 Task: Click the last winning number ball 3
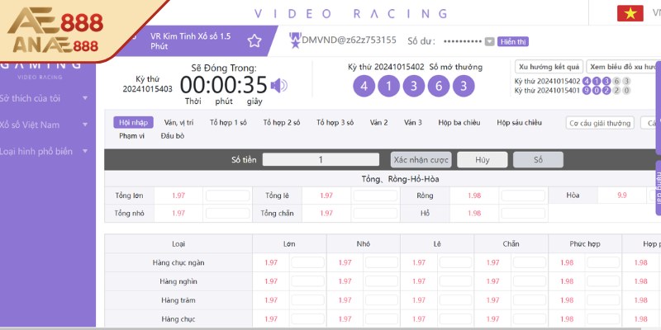point(464,86)
